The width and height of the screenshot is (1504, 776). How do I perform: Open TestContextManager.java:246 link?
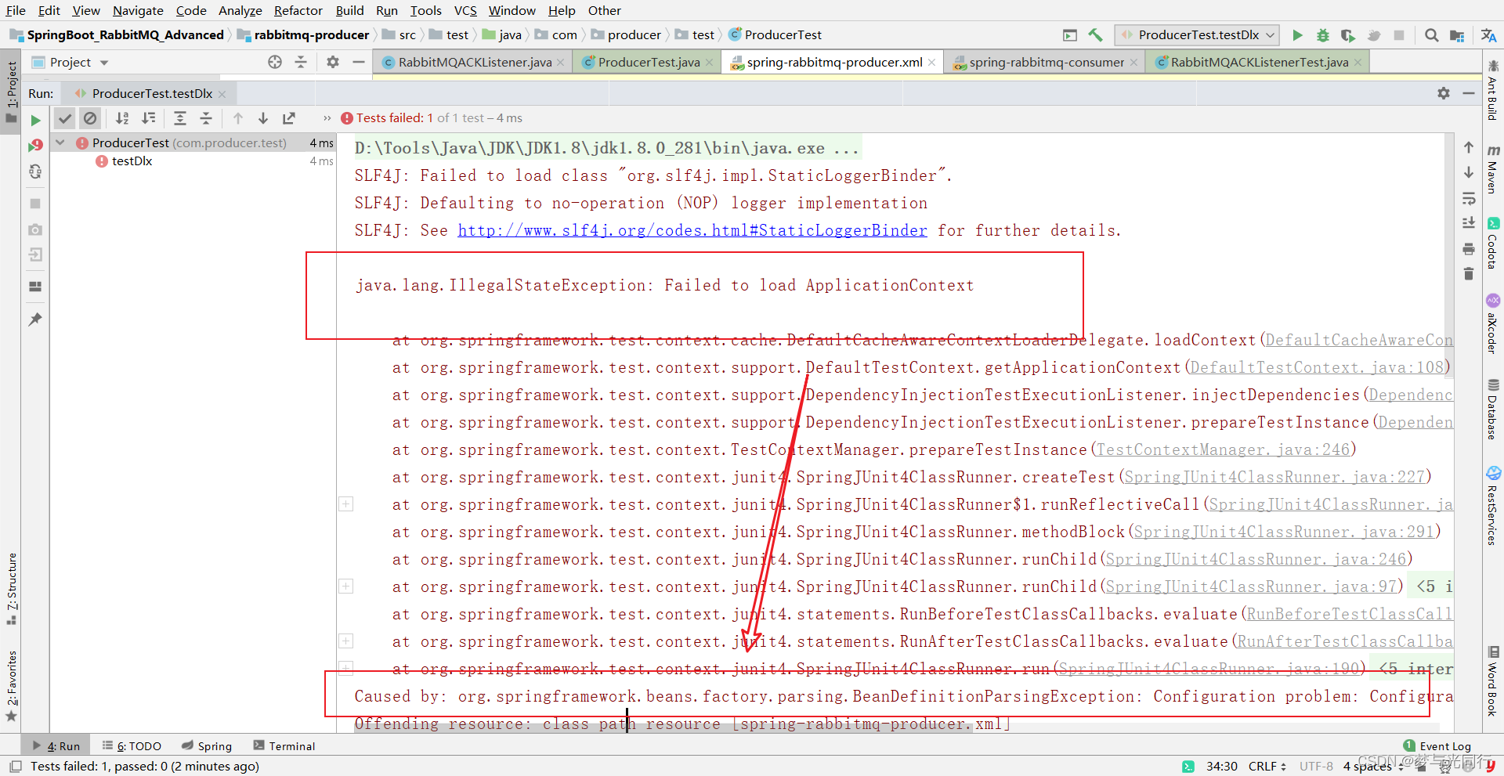1223,449
